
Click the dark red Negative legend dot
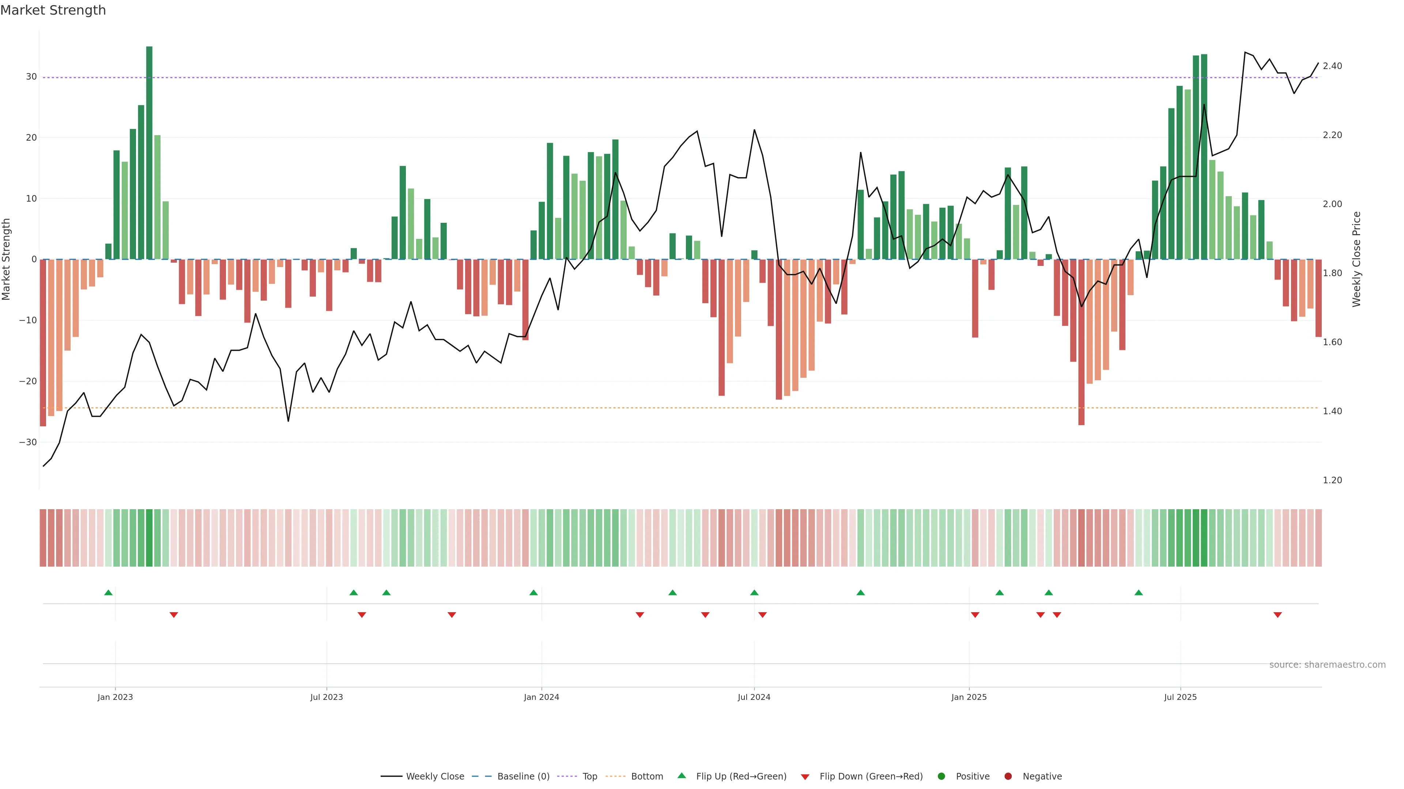[1008, 776]
